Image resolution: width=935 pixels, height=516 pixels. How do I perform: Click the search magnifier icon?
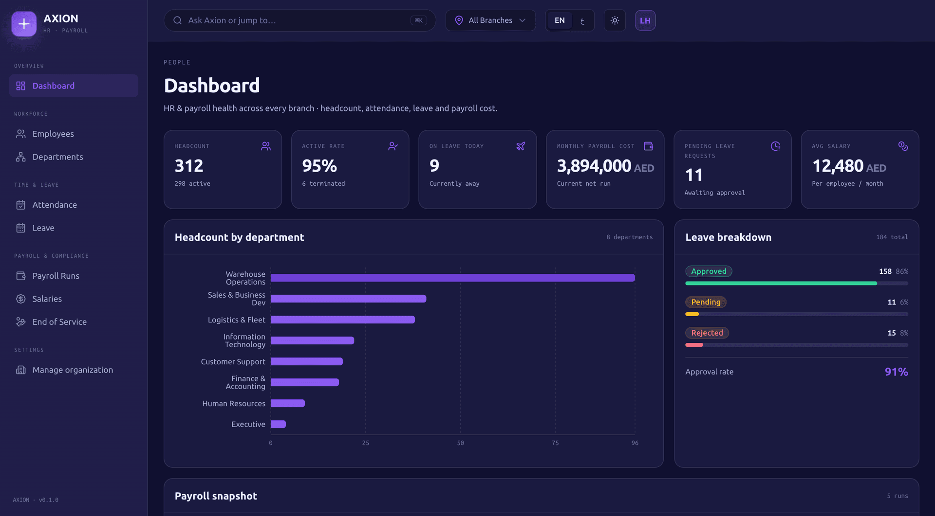(x=178, y=20)
